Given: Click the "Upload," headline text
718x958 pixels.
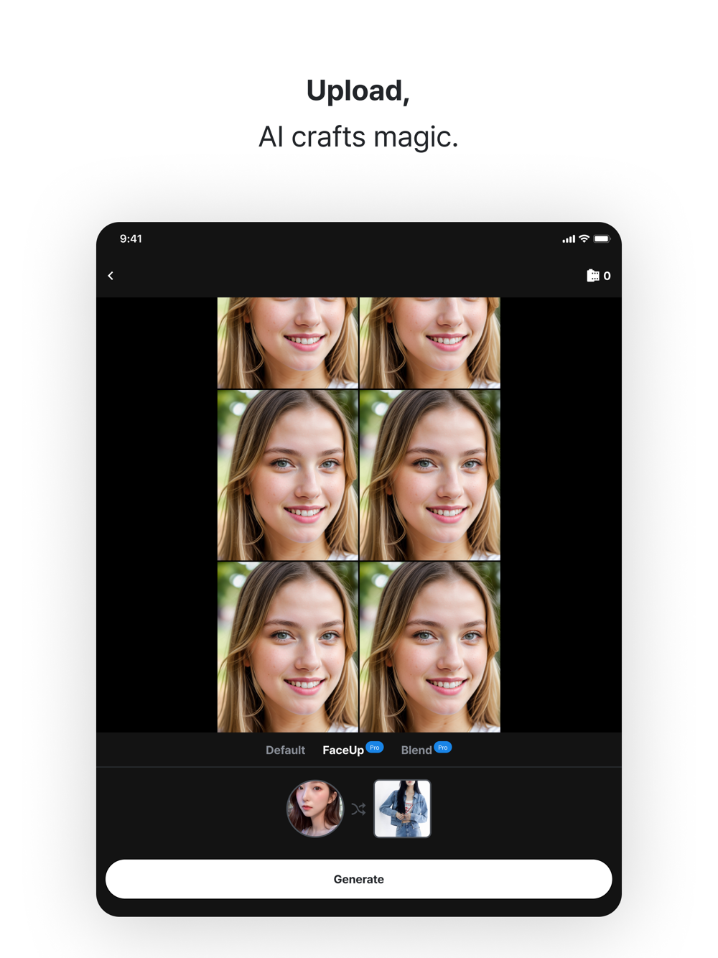Looking at the screenshot, I should (358, 91).
